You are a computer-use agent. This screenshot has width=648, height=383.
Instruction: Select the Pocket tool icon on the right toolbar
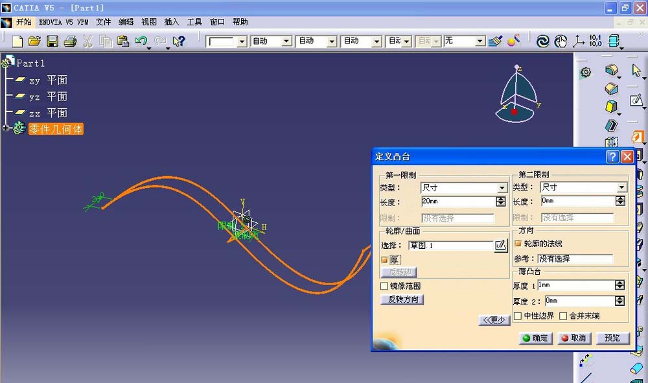pos(611,88)
